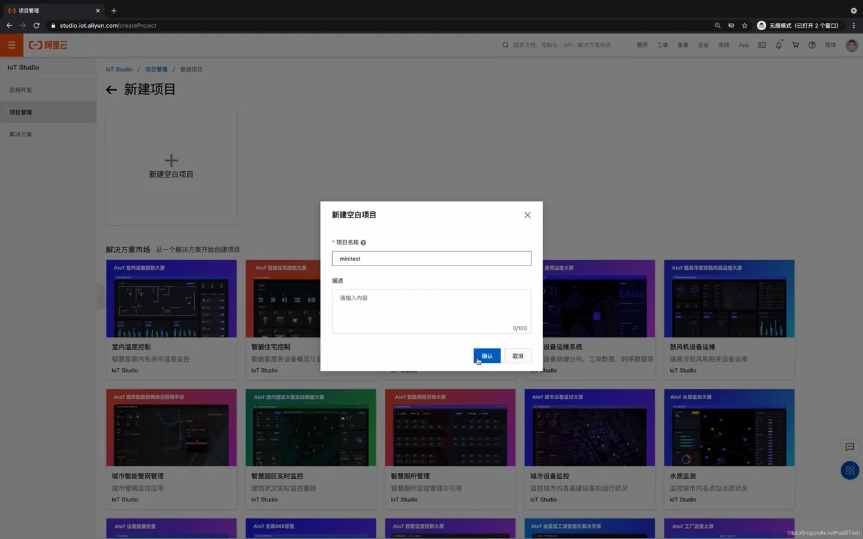Select 解决方案 in the sidebar
Viewport: 863px width, 539px height.
pyautogui.click(x=48, y=134)
